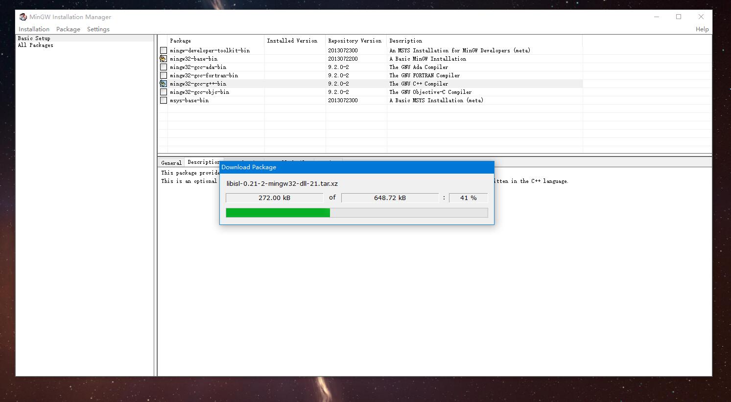Select the mingw-developer-toolkit-bin package name
Viewport: 731px width, 402px height.
coord(210,50)
